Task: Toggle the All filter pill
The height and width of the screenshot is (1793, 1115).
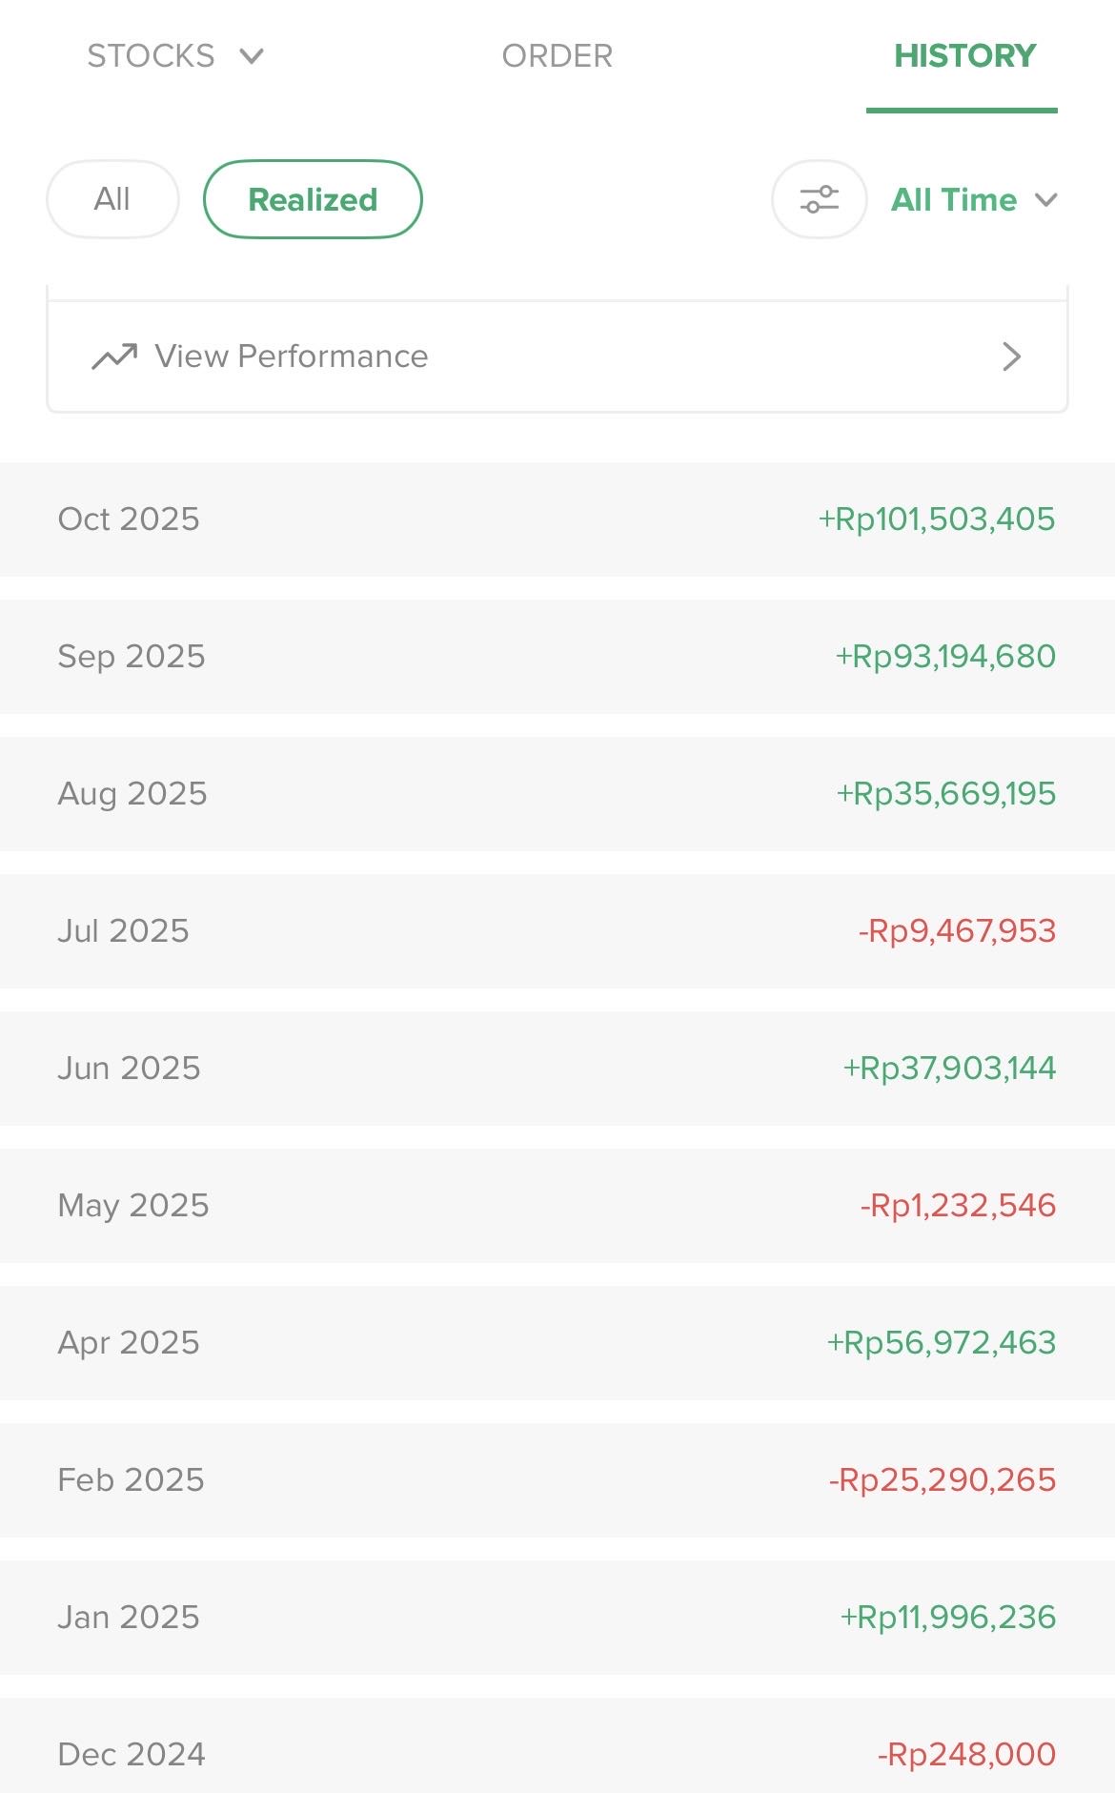Action: pos(112,199)
